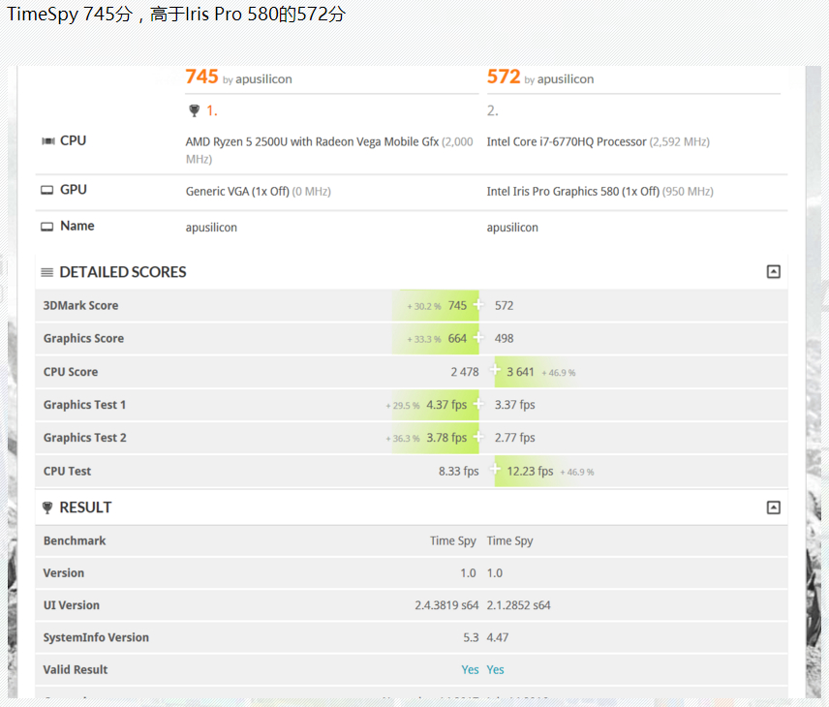Screen dimensions: 829x707
Task: Click the SystemInfo Version row label
Action: [96, 637]
